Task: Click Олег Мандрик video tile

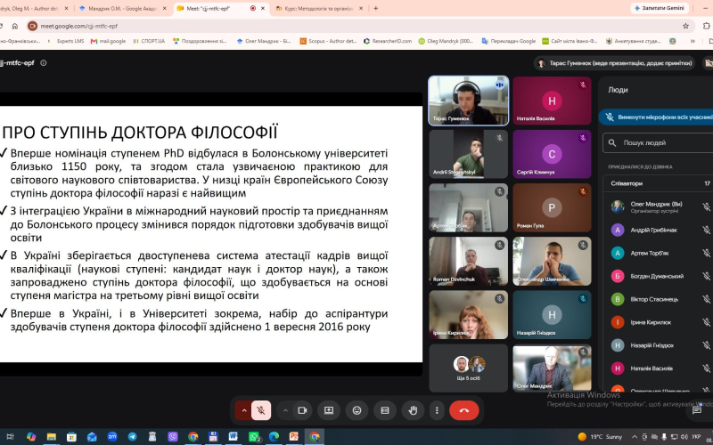Action: tap(552, 368)
